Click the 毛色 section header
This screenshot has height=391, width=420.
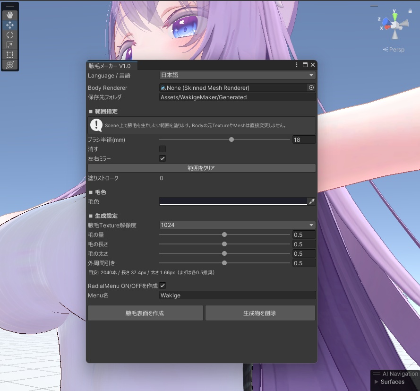[98, 192]
